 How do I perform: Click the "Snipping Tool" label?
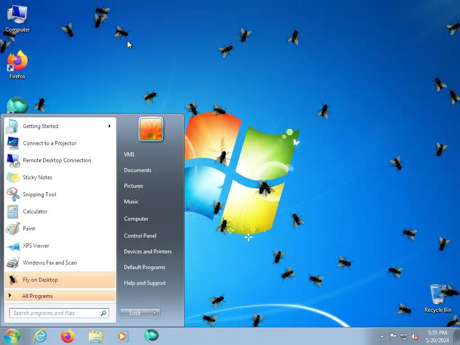(40, 195)
